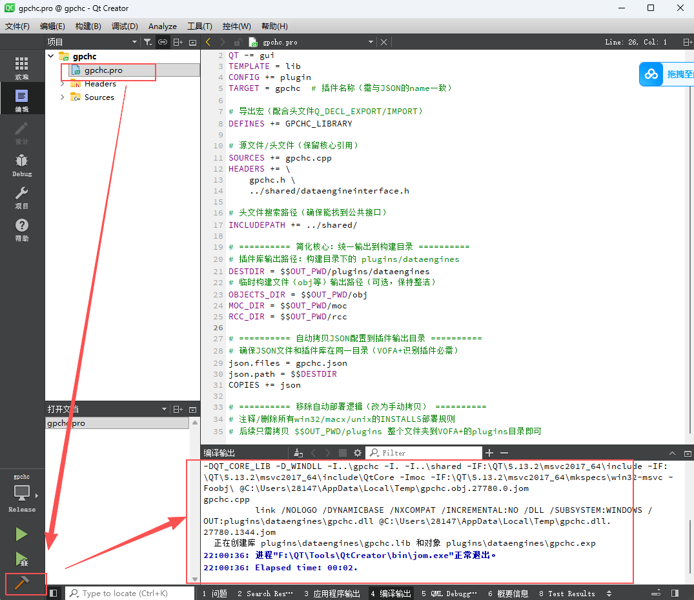Expand the Sources folder

63,97
